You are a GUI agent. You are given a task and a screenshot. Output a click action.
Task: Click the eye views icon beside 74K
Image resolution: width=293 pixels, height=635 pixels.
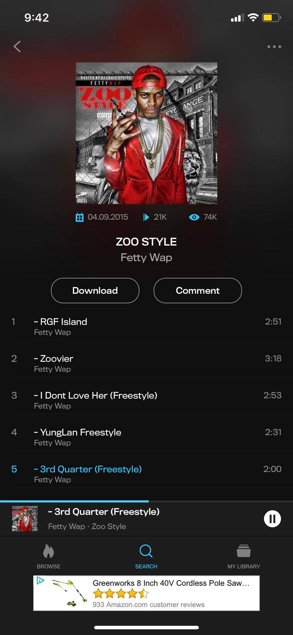click(194, 217)
